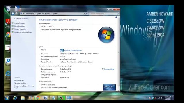Open Performance Information and Tools link

click(x=24, y=87)
